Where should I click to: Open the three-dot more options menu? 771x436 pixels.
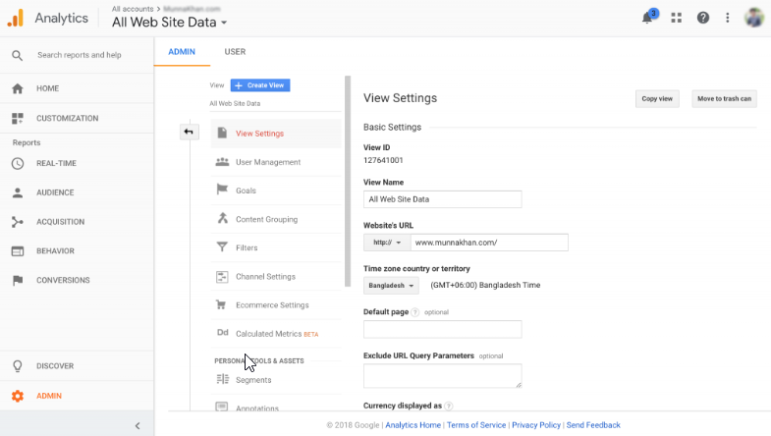tap(728, 18)
